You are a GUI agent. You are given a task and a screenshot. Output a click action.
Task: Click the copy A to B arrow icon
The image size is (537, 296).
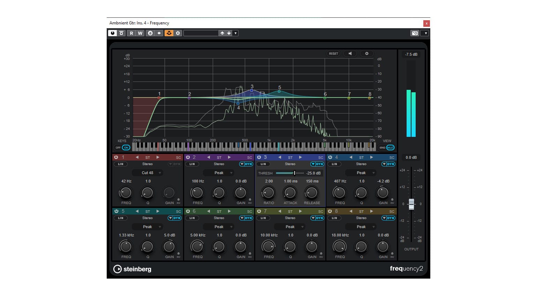pyautogui.click(x=159, y=33)
